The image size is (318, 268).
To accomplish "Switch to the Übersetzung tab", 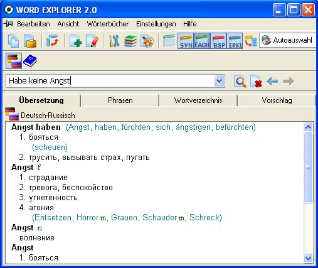I will [x=41, y=100].
